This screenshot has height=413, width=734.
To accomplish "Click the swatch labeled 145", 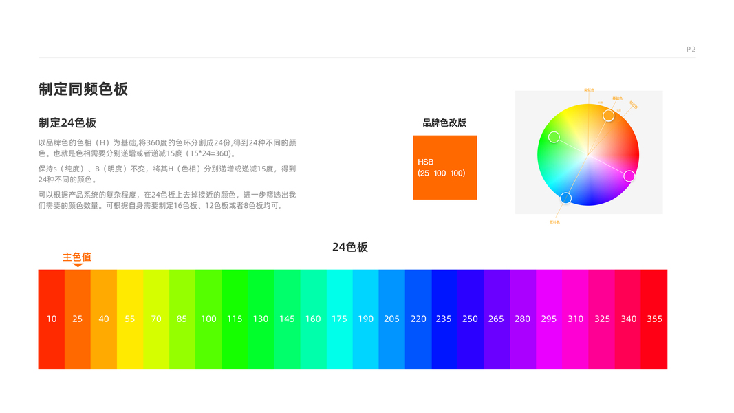I will pyautogui.click(x=288, y=319).
